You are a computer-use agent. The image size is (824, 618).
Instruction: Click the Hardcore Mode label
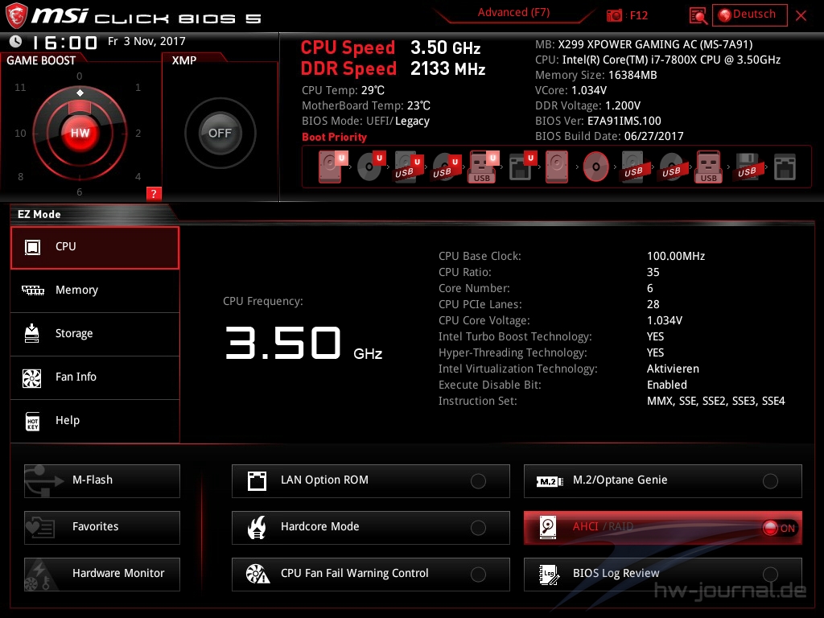[320, 526]
